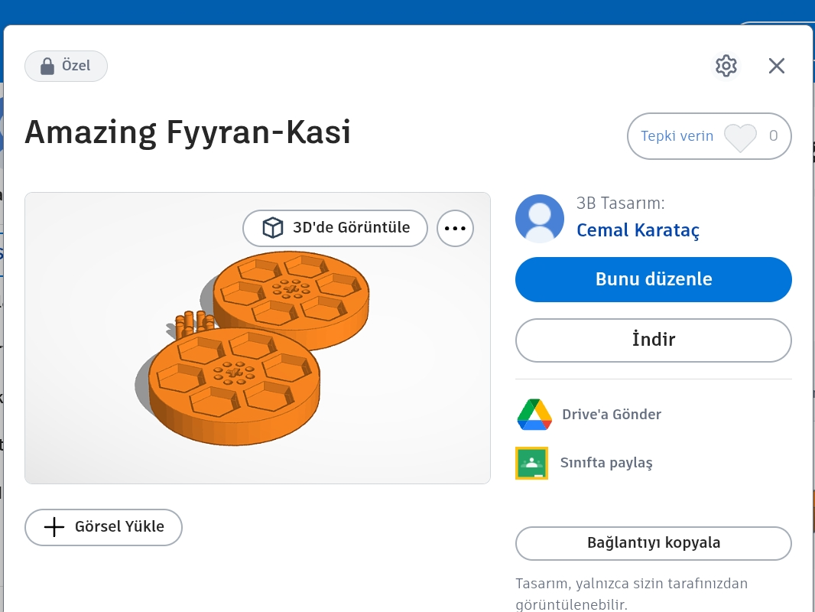React with the heart icon

[740, 137]
